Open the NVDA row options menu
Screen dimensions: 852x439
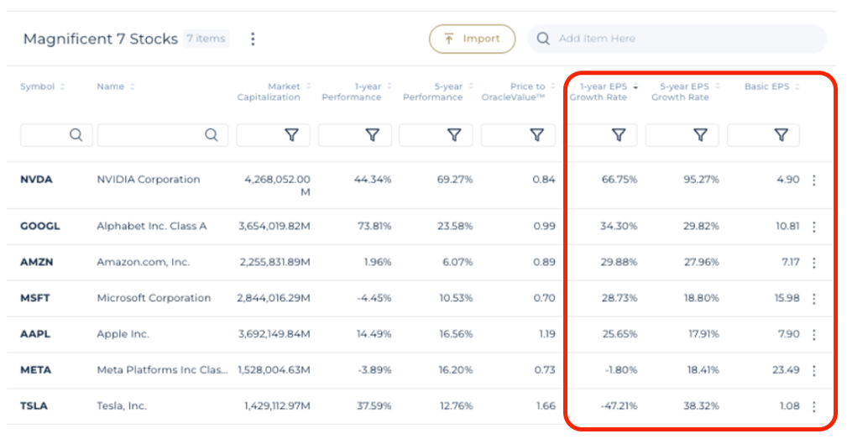coord(813,180)
